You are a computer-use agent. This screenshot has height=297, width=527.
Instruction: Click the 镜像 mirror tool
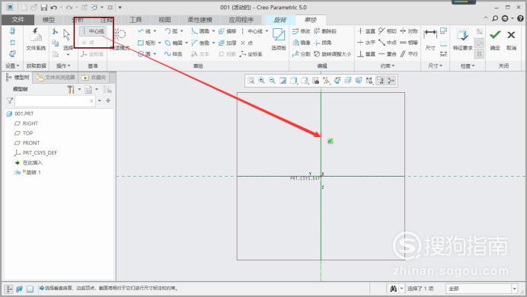tap(301, 43)
